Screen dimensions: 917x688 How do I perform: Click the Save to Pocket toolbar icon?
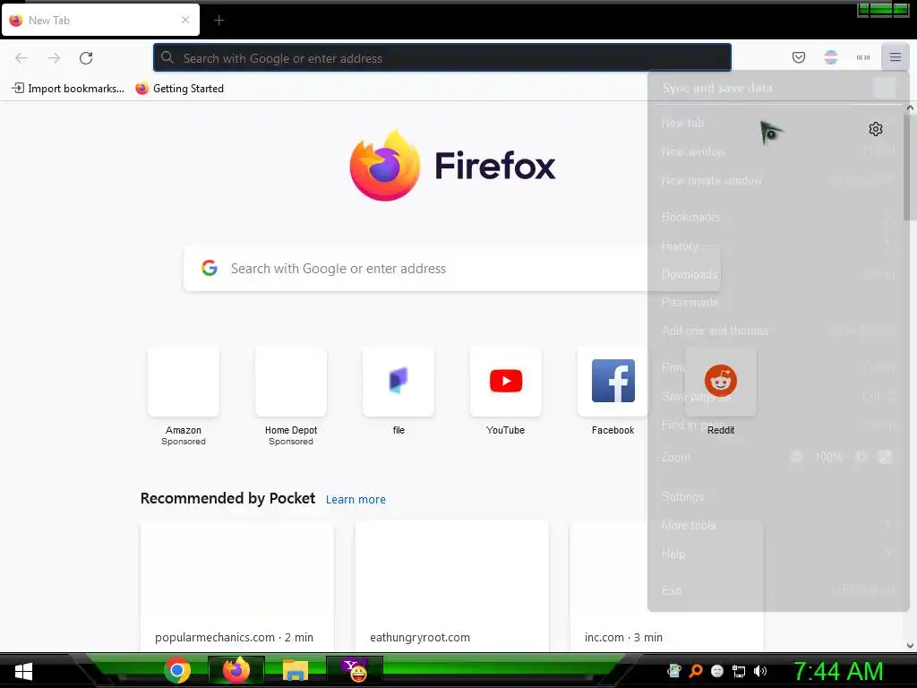coord(798,57)
